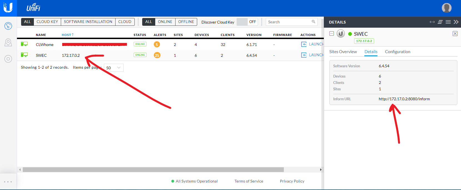Open the location pin sidebar icon

coord(8,42)
